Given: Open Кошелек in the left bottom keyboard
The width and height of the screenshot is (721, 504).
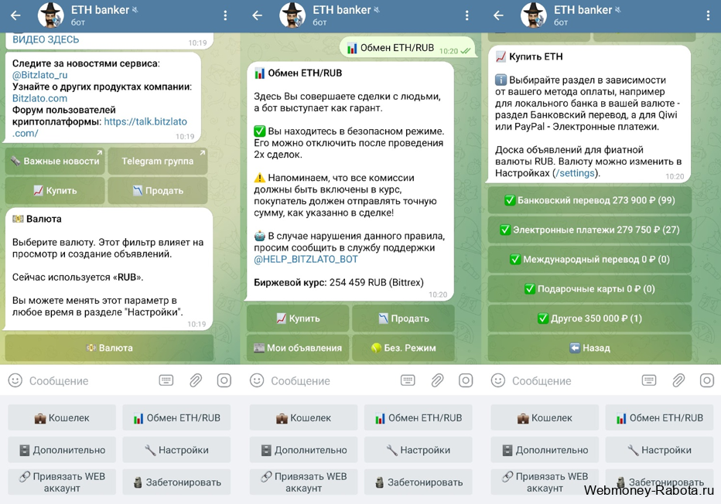Looking at the screenshot, I should 62,417.
